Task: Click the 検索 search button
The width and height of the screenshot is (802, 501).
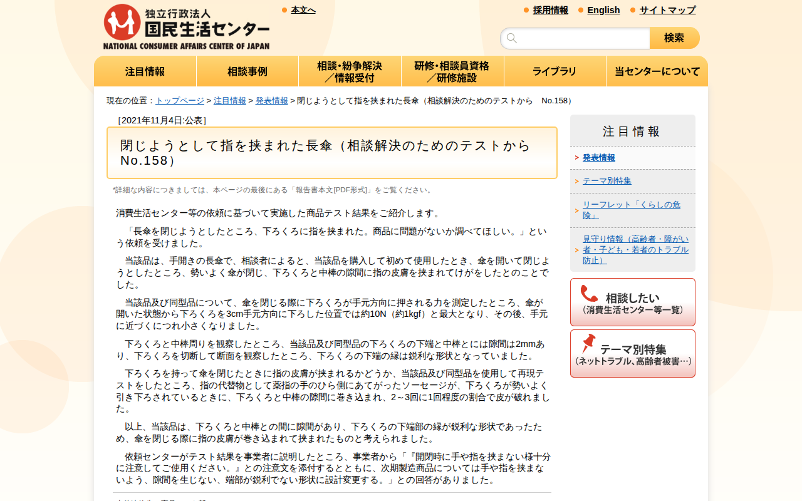Action: coord(675,38)
